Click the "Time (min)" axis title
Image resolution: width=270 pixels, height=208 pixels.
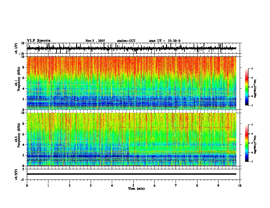136,189
